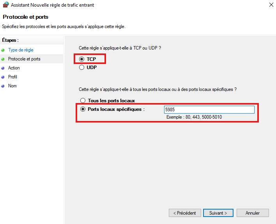Viewport: 276px width, 224px height.
Task: Click the green bullet beside Protocole et ports step
Action: click(3, 59)
